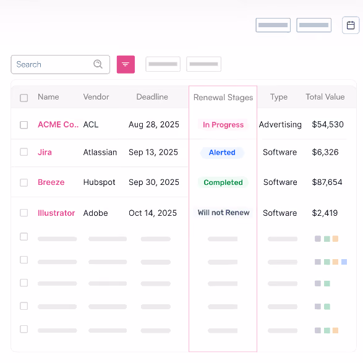Image resolution: width=363 pixels, height=363 pixels.
Task: Click the Total Value column header
Action: tap(325, 96)
